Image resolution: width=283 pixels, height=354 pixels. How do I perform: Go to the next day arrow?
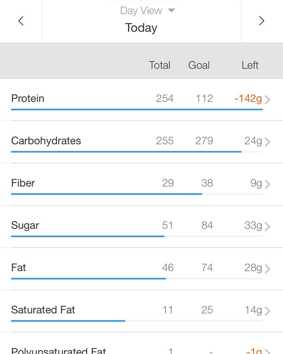click(x=262, y=21)
